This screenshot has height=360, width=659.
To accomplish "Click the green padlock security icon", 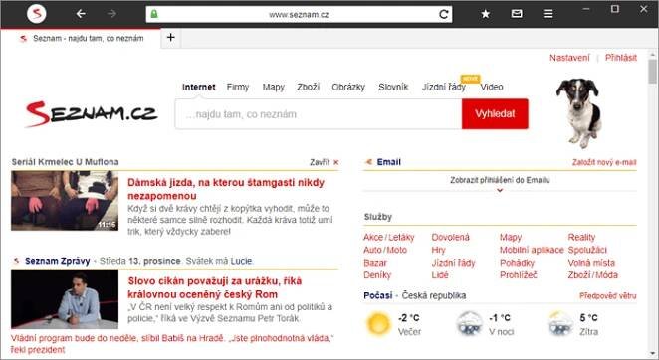I will [x=154, y=14].
